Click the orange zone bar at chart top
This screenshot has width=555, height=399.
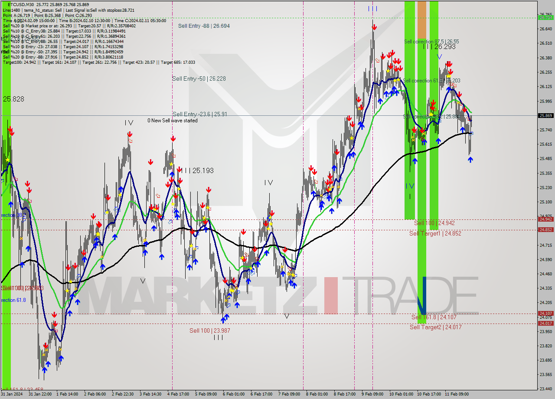click(422, 20)
